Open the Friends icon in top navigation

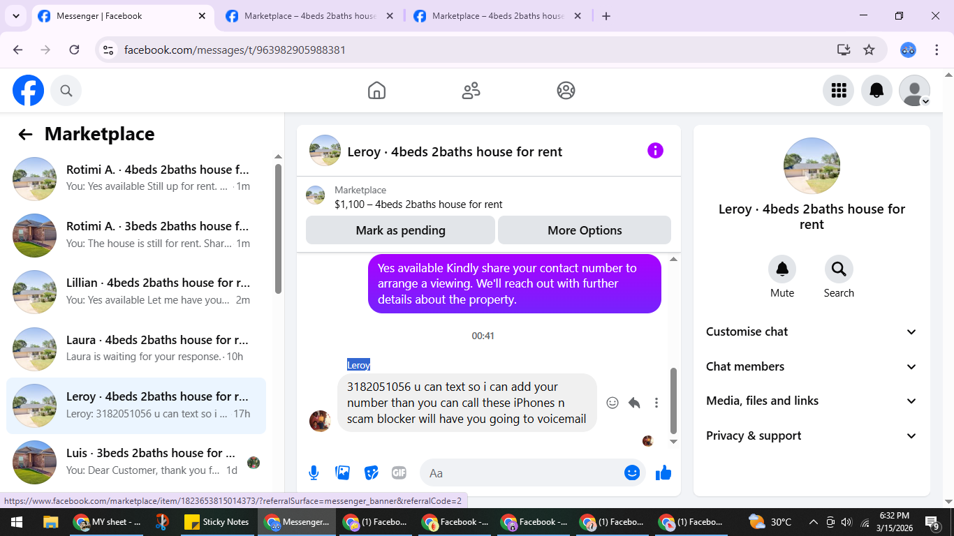[x=471, y=91]
